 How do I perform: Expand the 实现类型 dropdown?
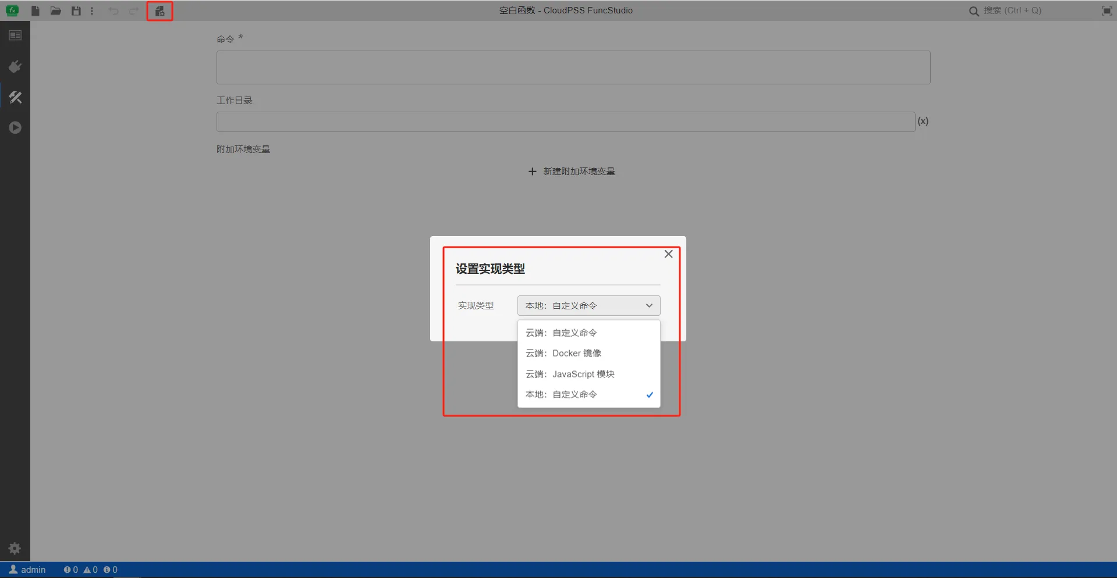(588, 306)
